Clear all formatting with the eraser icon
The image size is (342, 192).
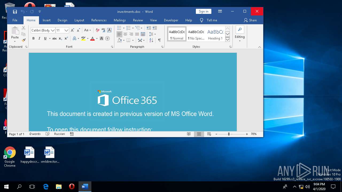coord(98,30)
